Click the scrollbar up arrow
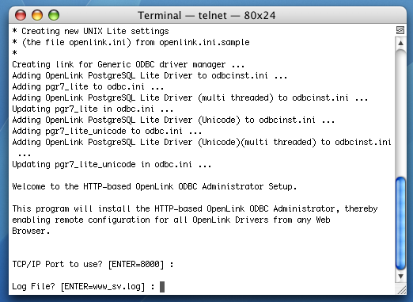 pyautogui.click(x=400, y=43)
